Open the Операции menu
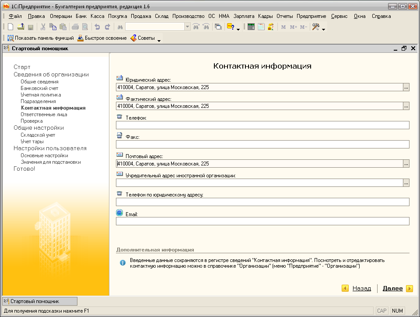The width and height of the screenshot is (420, 317). 61,16
